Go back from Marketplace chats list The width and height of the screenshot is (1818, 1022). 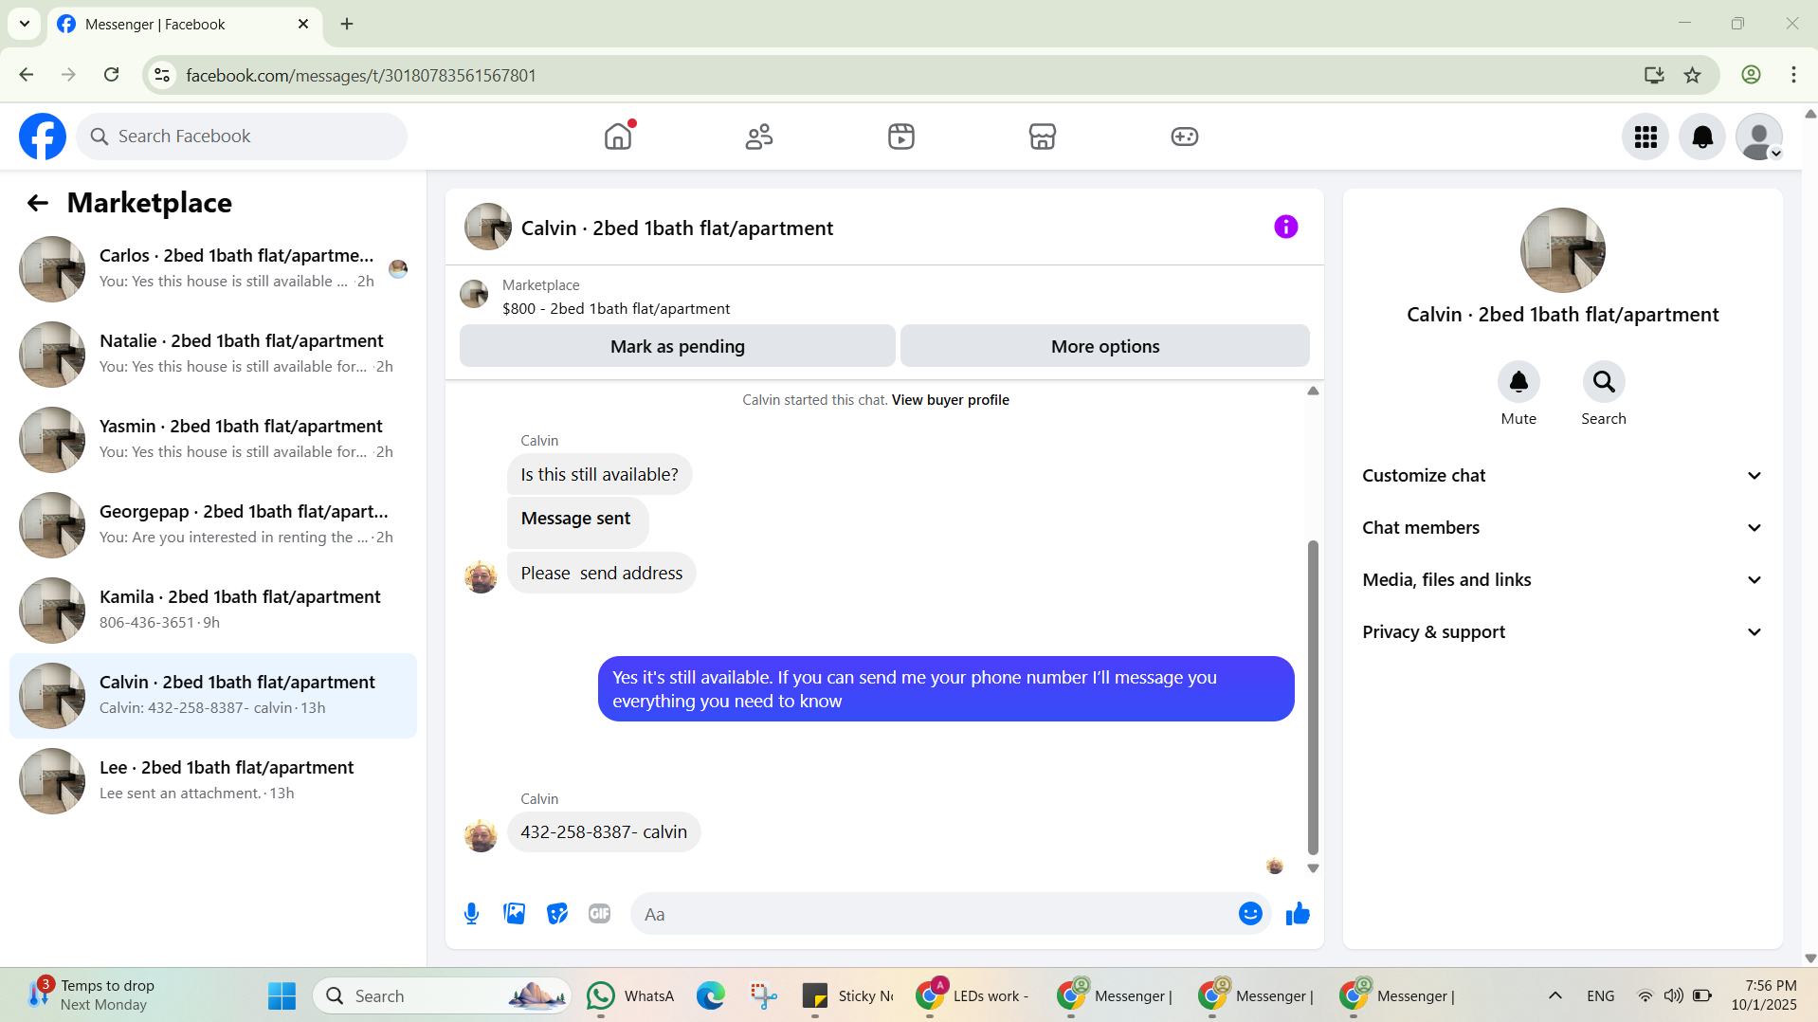pyautogui.click(x=38, y=203)
